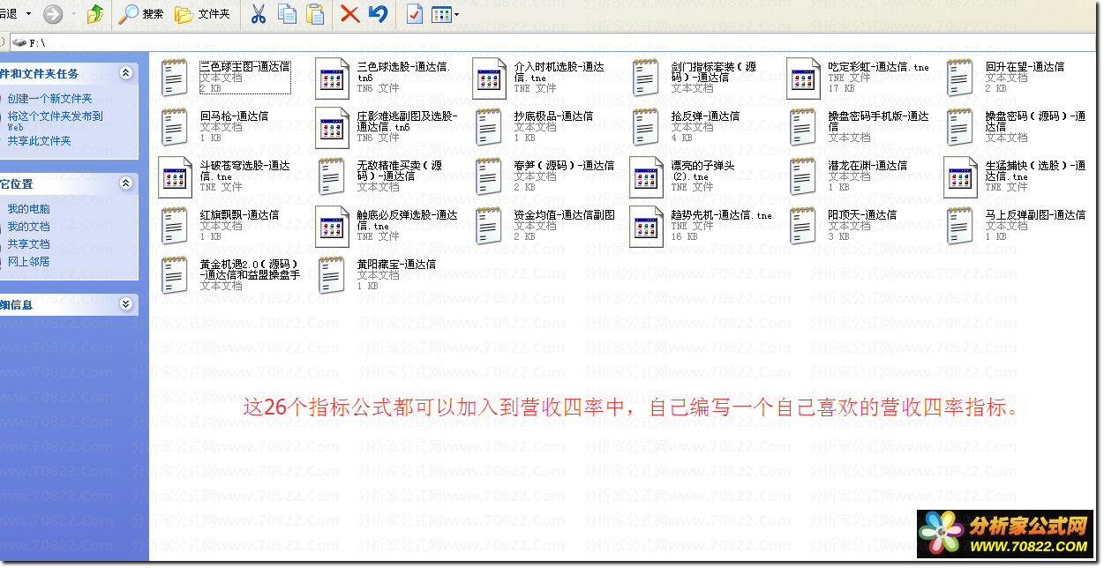
Task: Click 创建一个新文件夹 link
Action: point(49,99)
